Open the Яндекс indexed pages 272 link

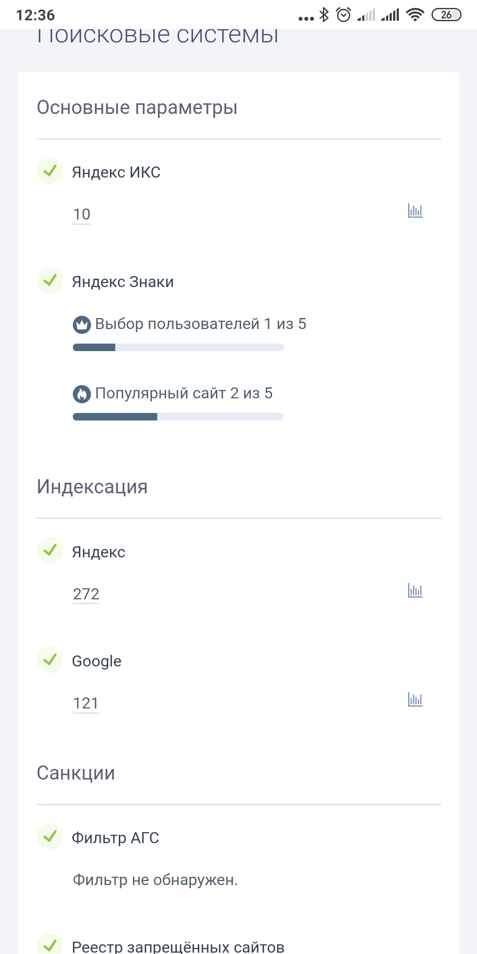click(86, 594)
